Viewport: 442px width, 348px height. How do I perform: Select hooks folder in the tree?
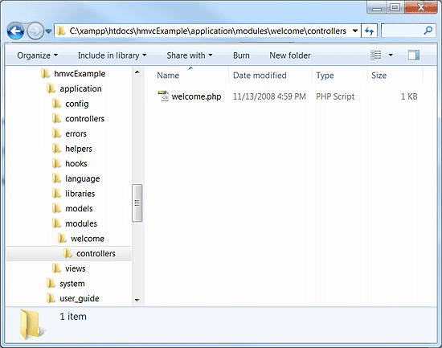[76, 164]
